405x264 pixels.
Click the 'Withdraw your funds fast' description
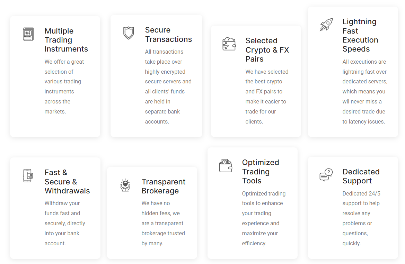(x=65, y=223)
